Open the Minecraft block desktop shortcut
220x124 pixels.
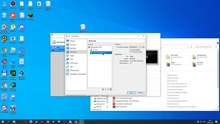31,16
